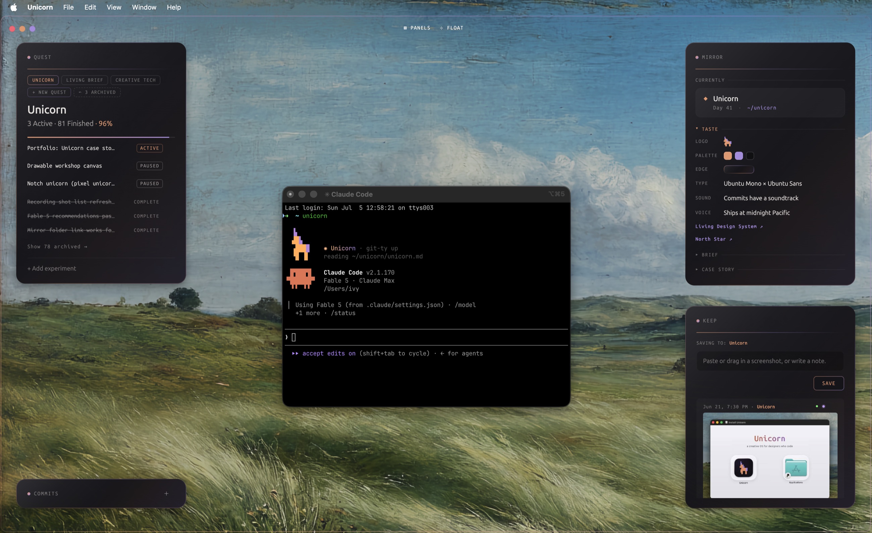
Task: Click the + NEW QUEST button
Action: [49, 92]
